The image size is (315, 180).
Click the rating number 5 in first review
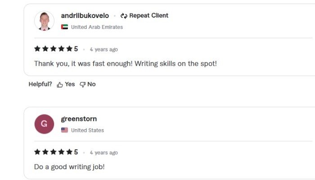tap(76, 49)
